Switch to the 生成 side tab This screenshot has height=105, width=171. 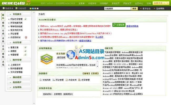point(3,32)
